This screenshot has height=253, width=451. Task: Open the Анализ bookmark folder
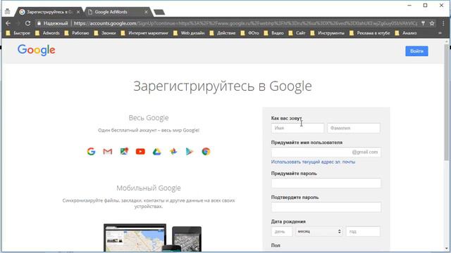click(406, 33)
